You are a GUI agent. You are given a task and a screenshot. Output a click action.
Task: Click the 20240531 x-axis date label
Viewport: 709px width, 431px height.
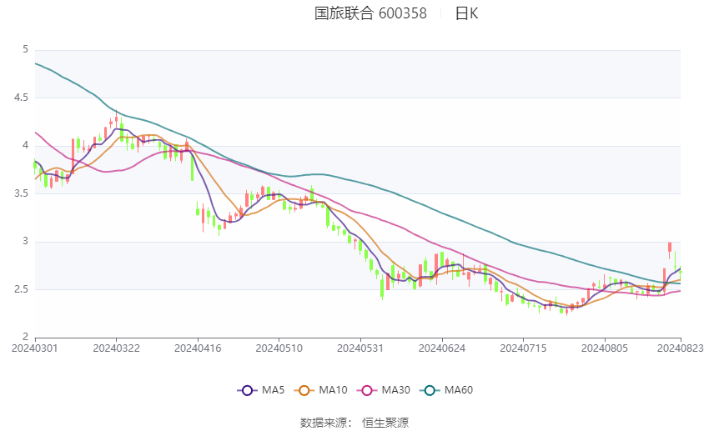(360, 348)
